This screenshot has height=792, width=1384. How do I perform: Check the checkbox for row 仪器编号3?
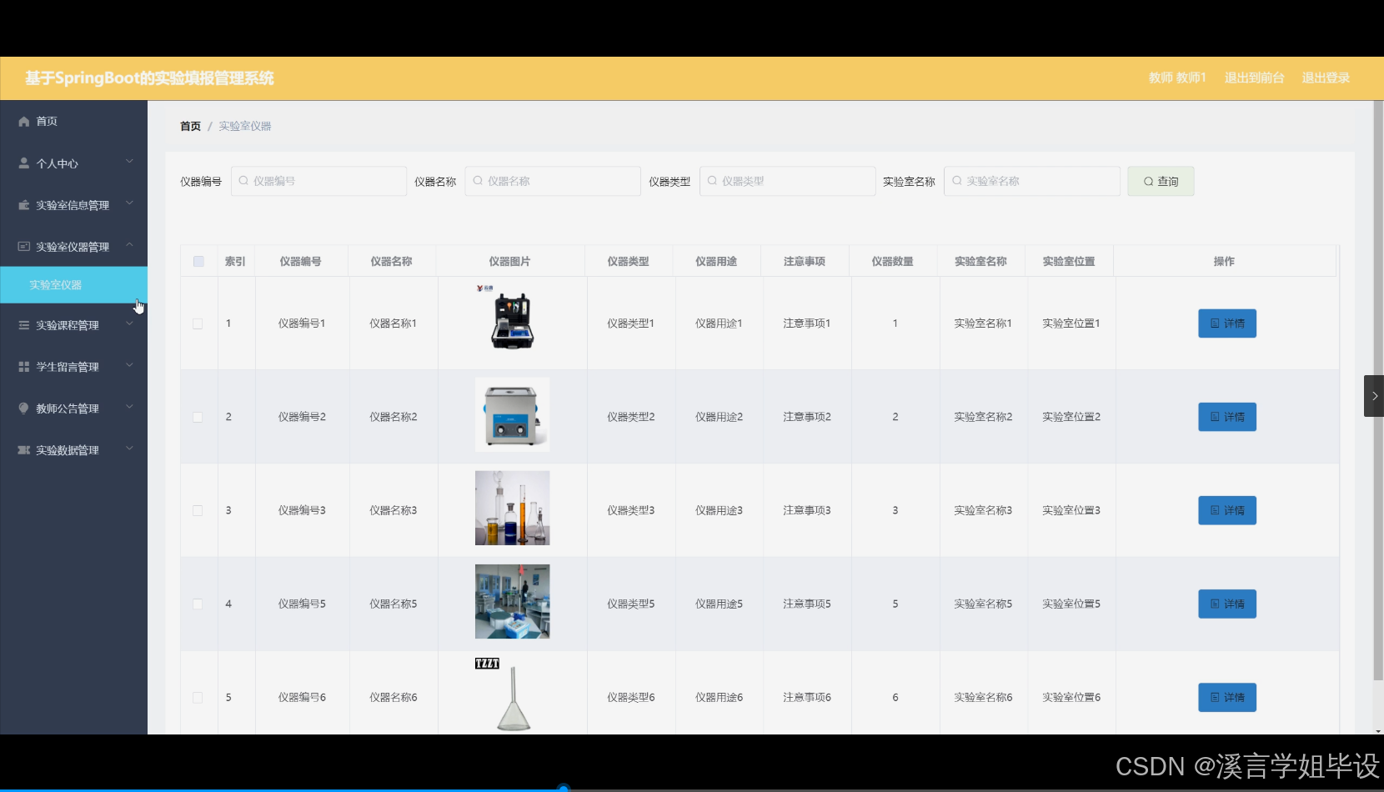[198, 510]
